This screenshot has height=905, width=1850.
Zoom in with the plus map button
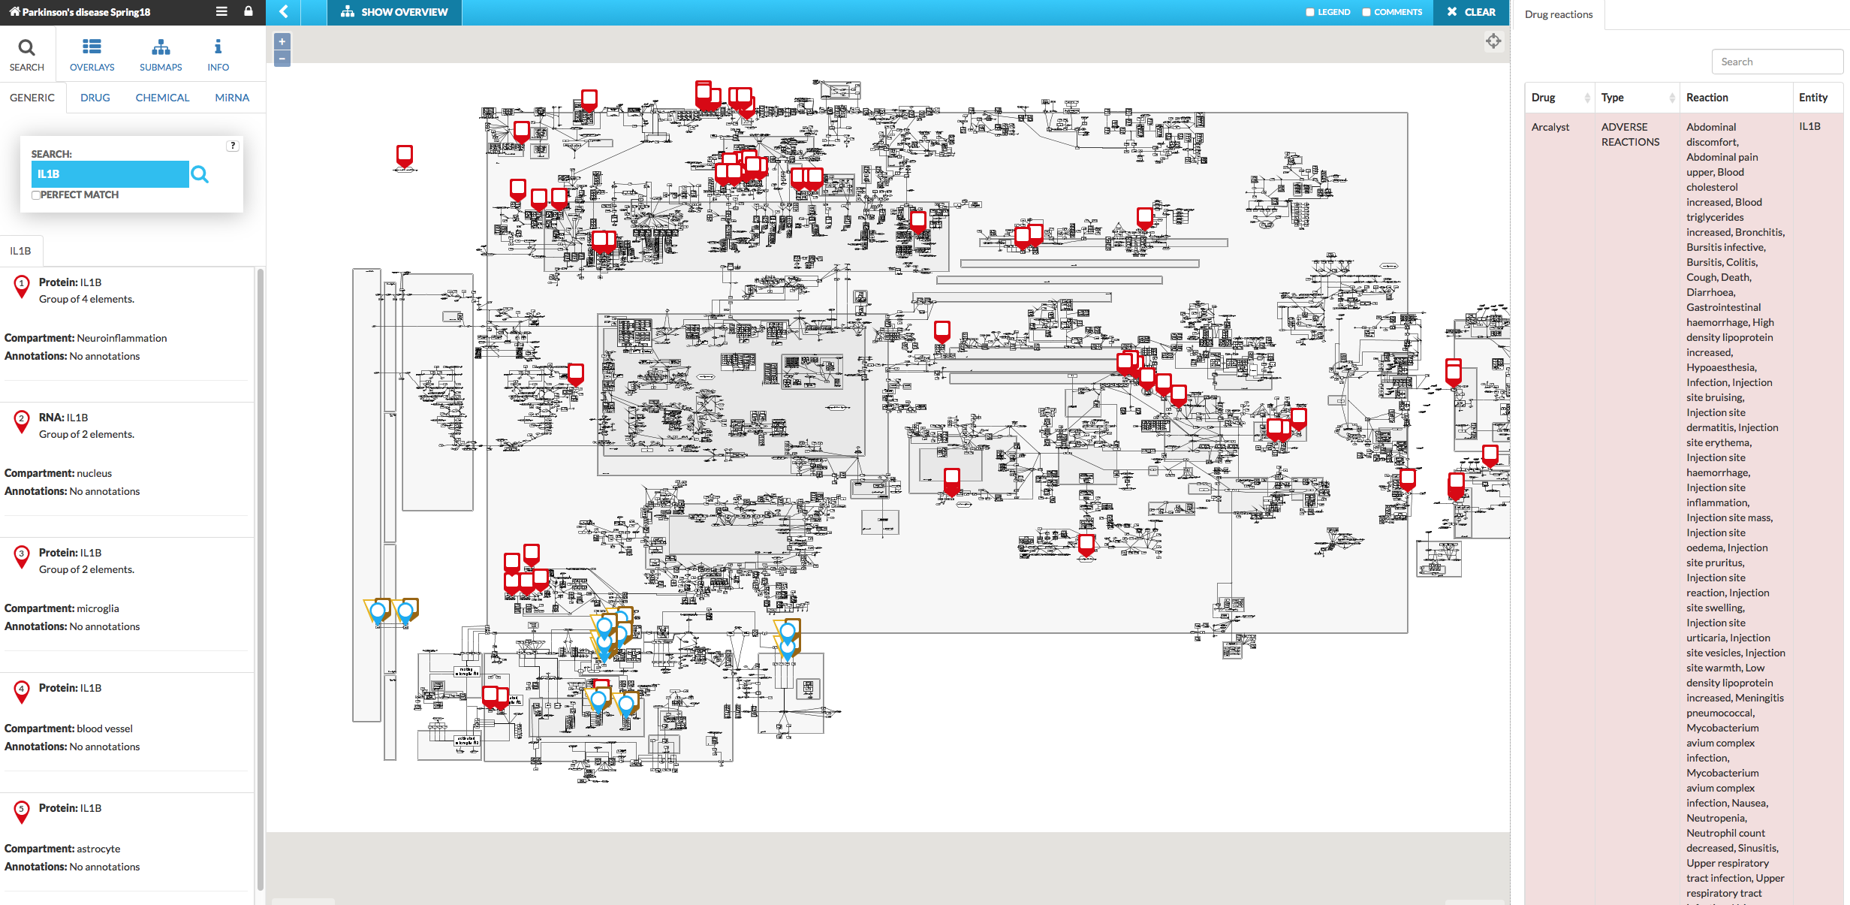click(x=282, y=42)
